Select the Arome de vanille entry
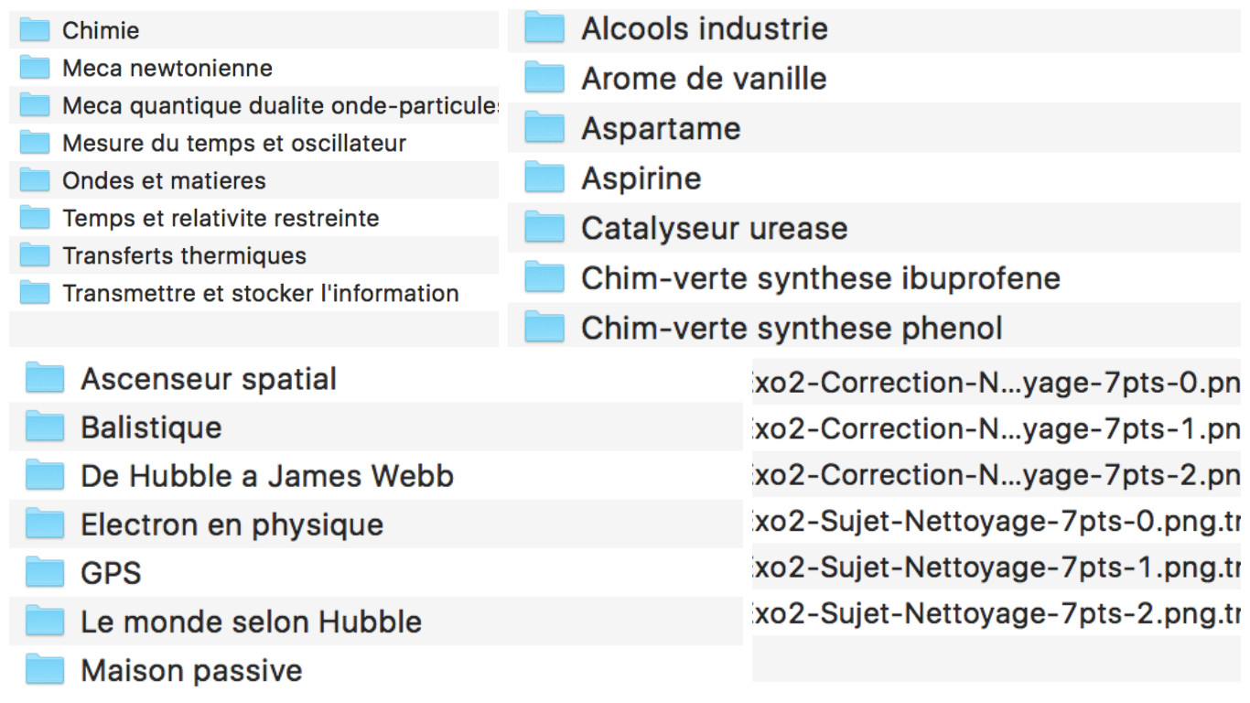This screenshot has width=1250, height=703. coord(874,78)
